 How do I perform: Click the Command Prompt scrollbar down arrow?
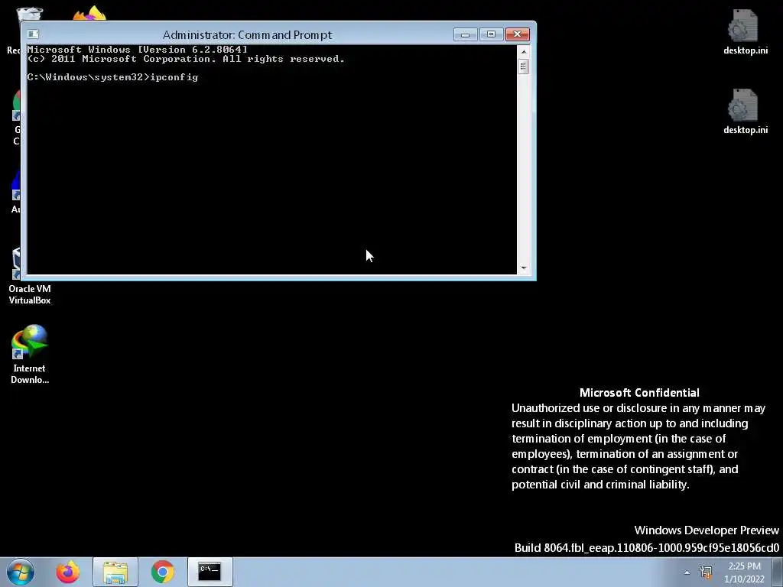tap(523, 268)
